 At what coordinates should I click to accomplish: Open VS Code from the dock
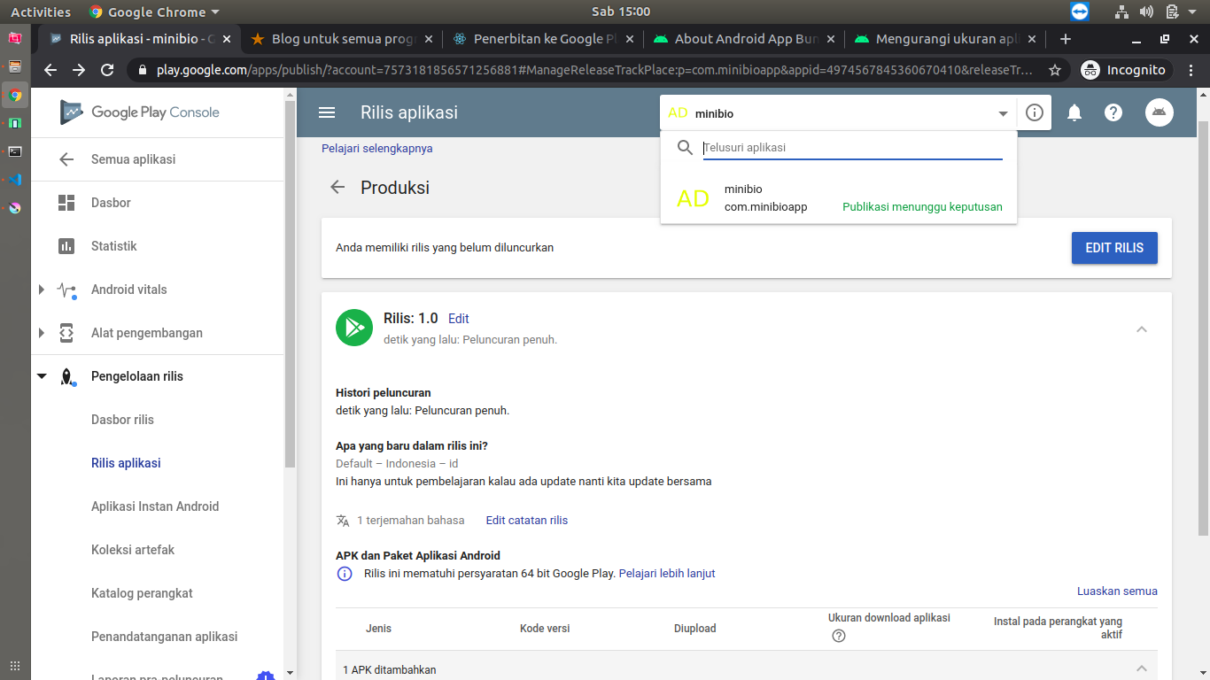(x=15, y=180)
